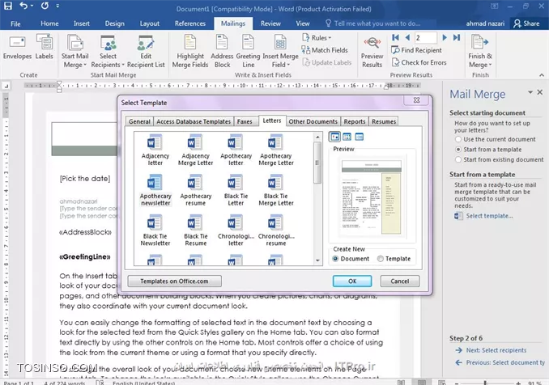Expand the Rules dropdown
The image size is (549, 385).
[317, 38]
